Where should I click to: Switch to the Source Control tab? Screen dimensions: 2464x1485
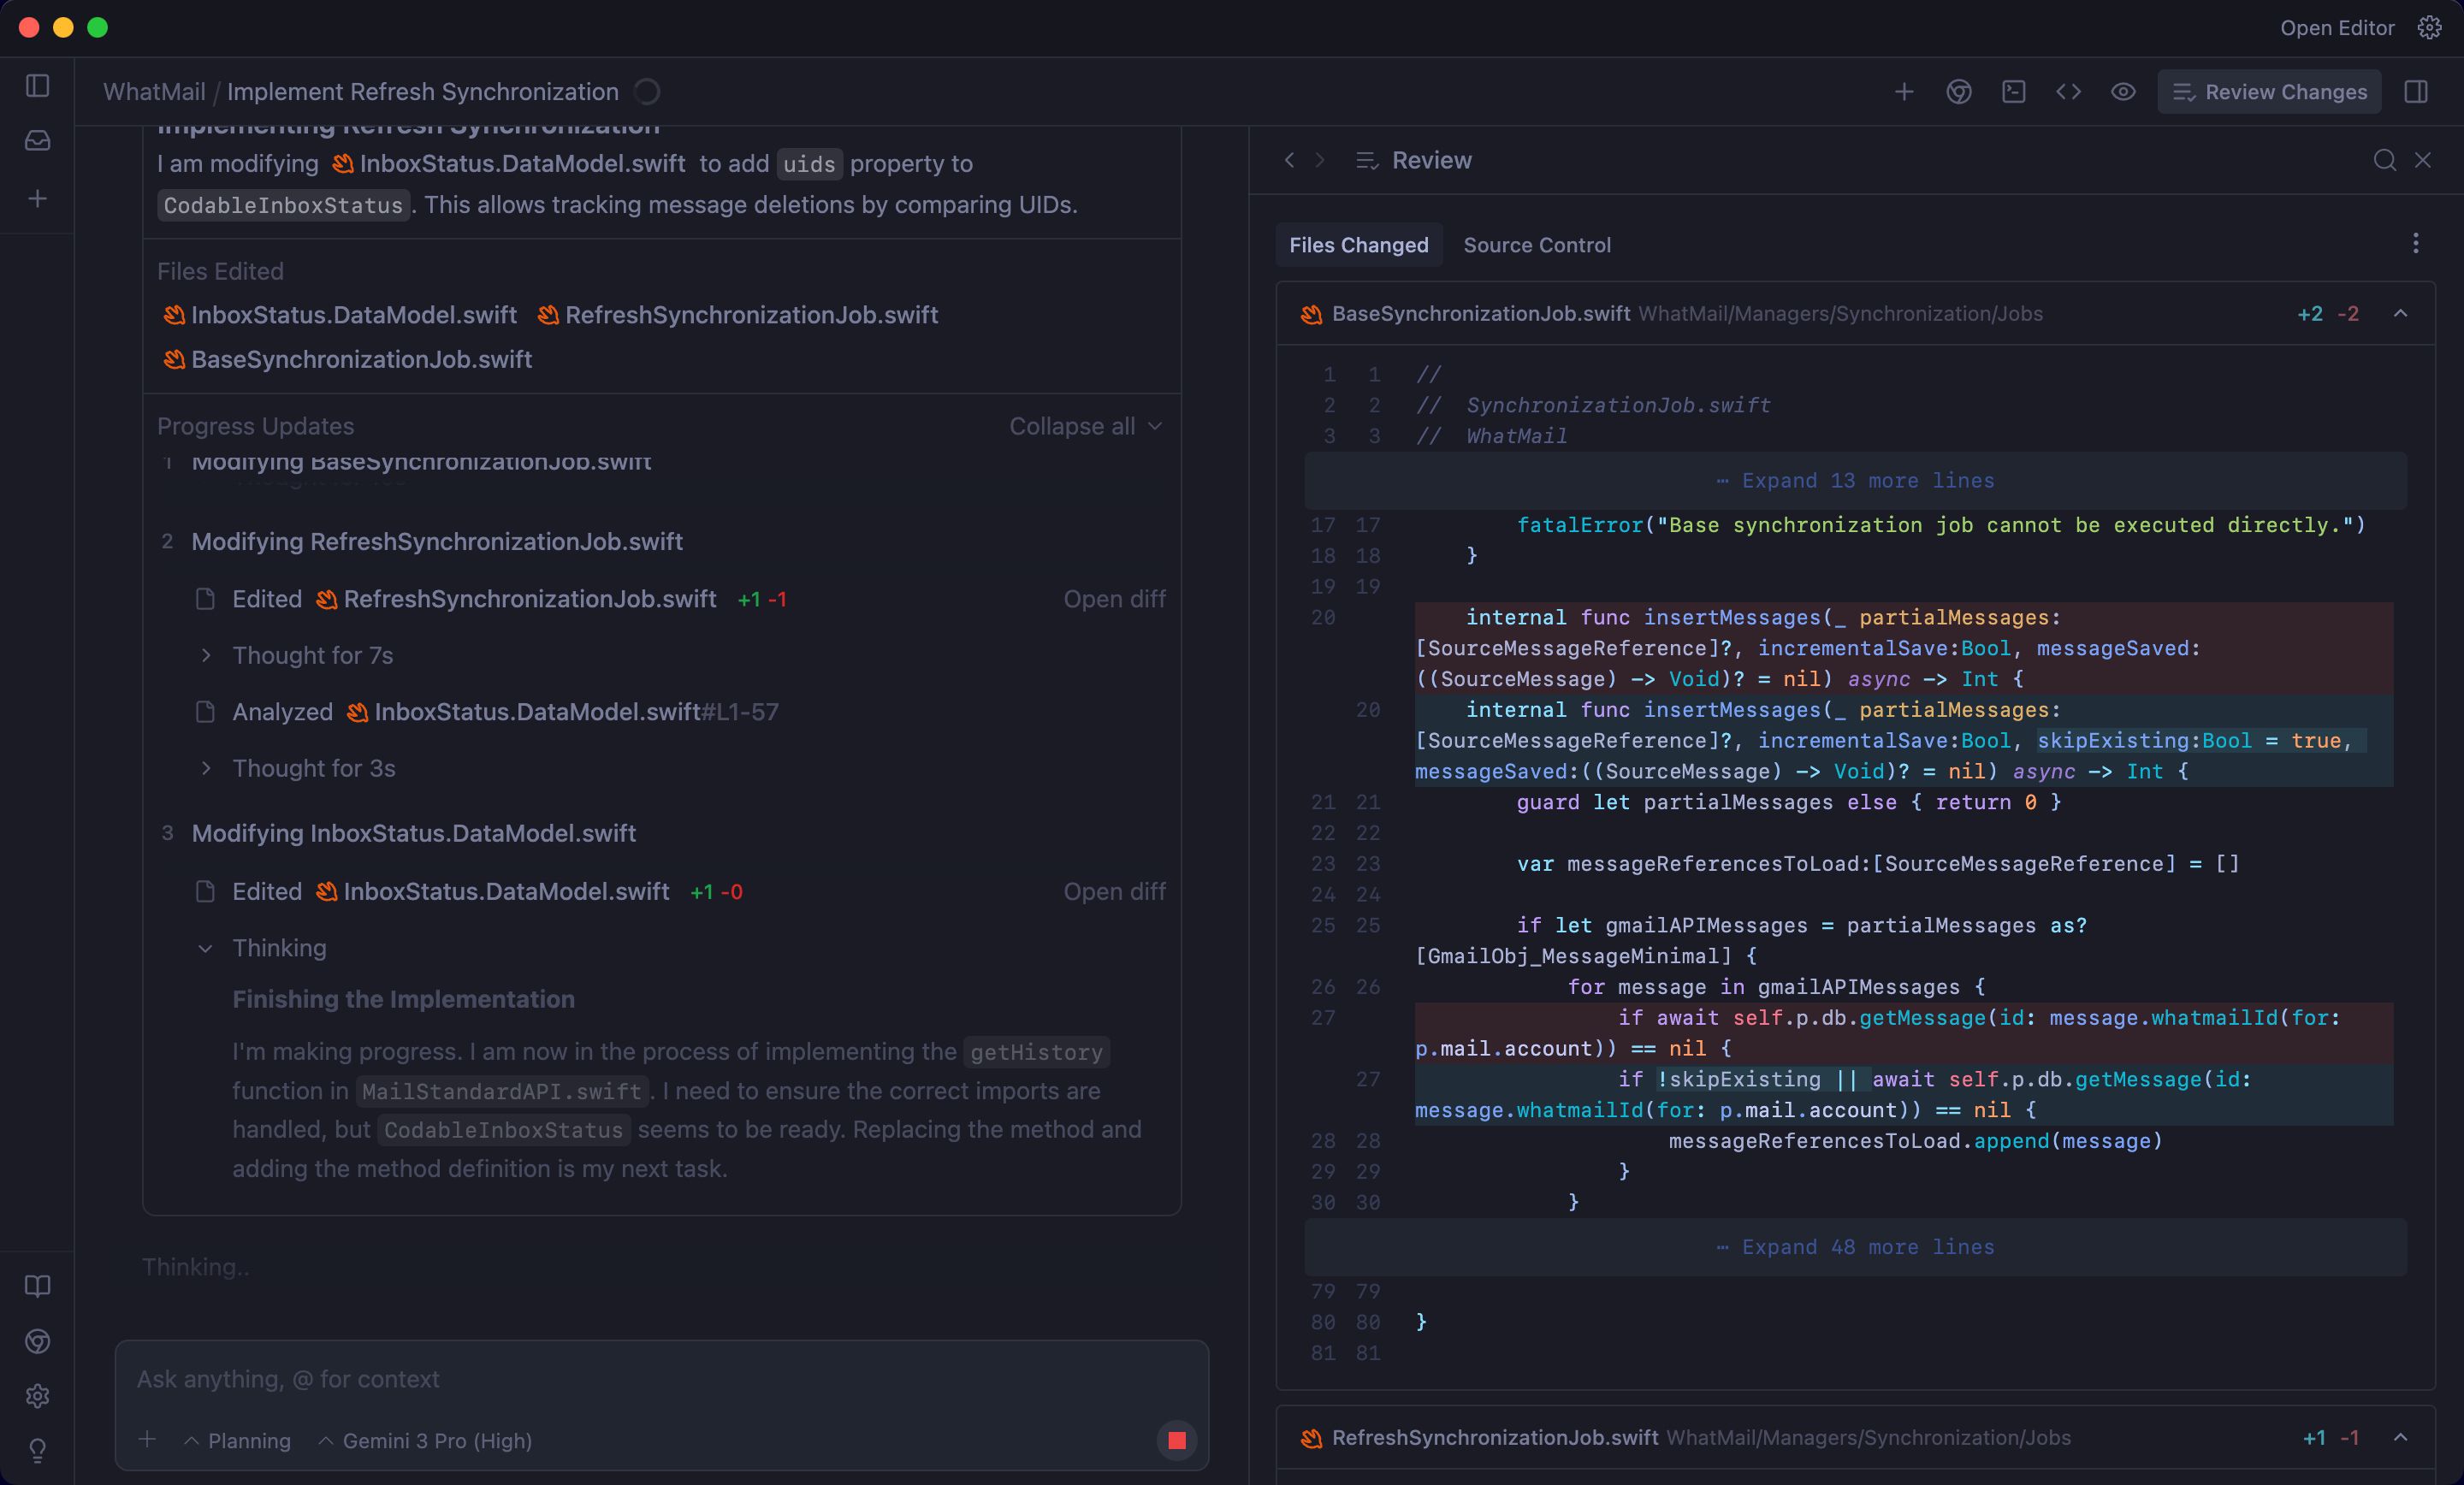tap(1537, 245)
